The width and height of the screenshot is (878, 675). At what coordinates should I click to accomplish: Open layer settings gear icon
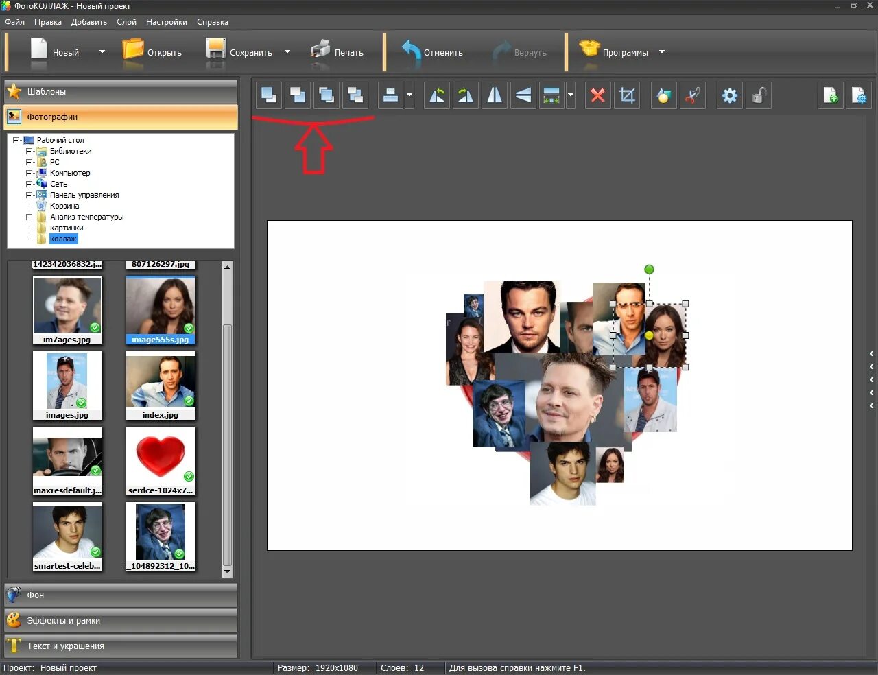[x=730, y=95]
